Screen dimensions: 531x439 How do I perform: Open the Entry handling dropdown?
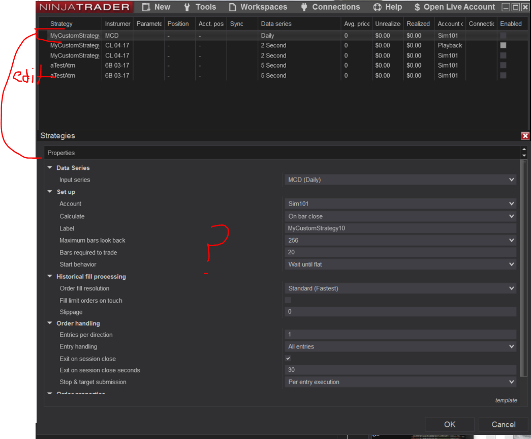400,346
